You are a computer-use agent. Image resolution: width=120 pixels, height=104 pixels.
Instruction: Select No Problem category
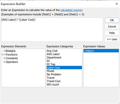64,74
